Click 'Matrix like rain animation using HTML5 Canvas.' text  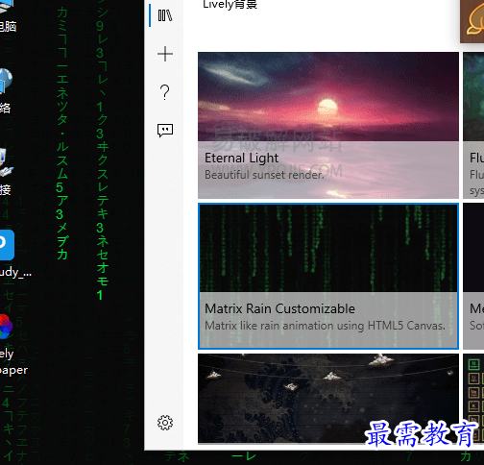[325, 326]
